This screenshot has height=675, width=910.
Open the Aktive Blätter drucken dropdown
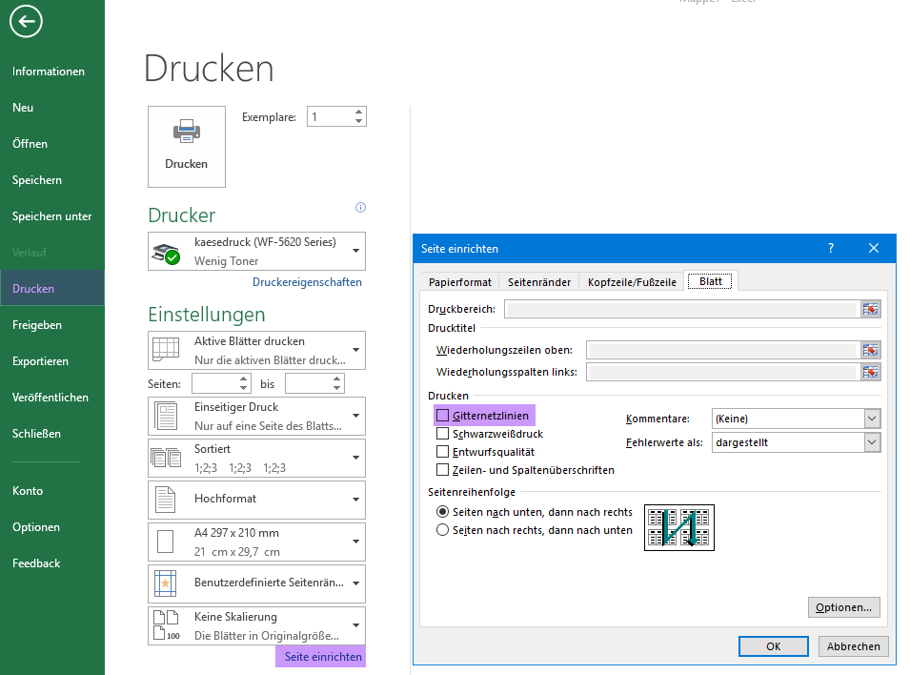355,350
